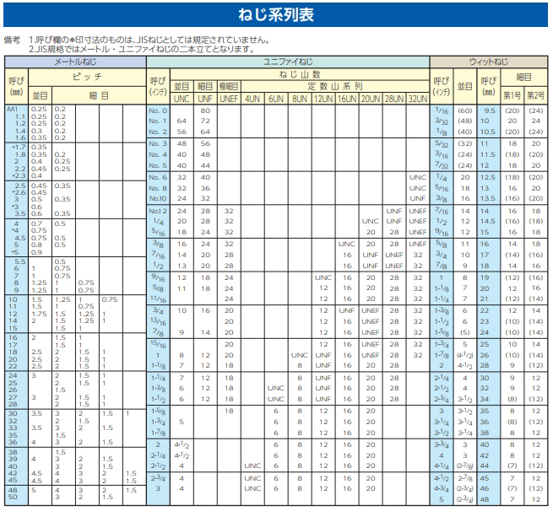
Task: Click the ねじ山数 header cell
Action: point(300,74)
